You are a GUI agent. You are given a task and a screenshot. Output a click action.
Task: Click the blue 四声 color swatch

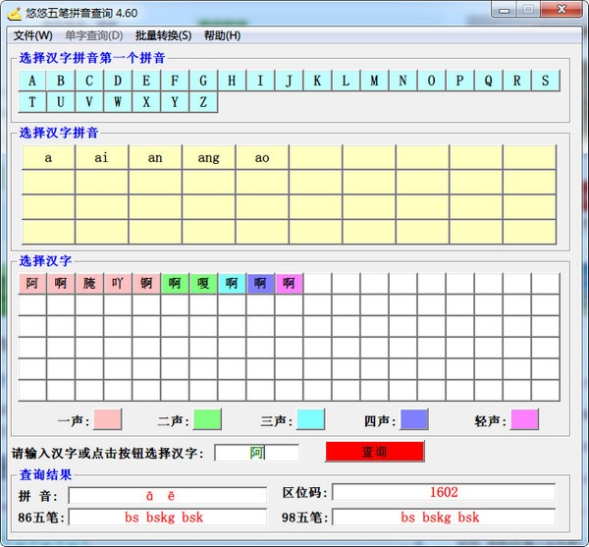pos(414,420)
